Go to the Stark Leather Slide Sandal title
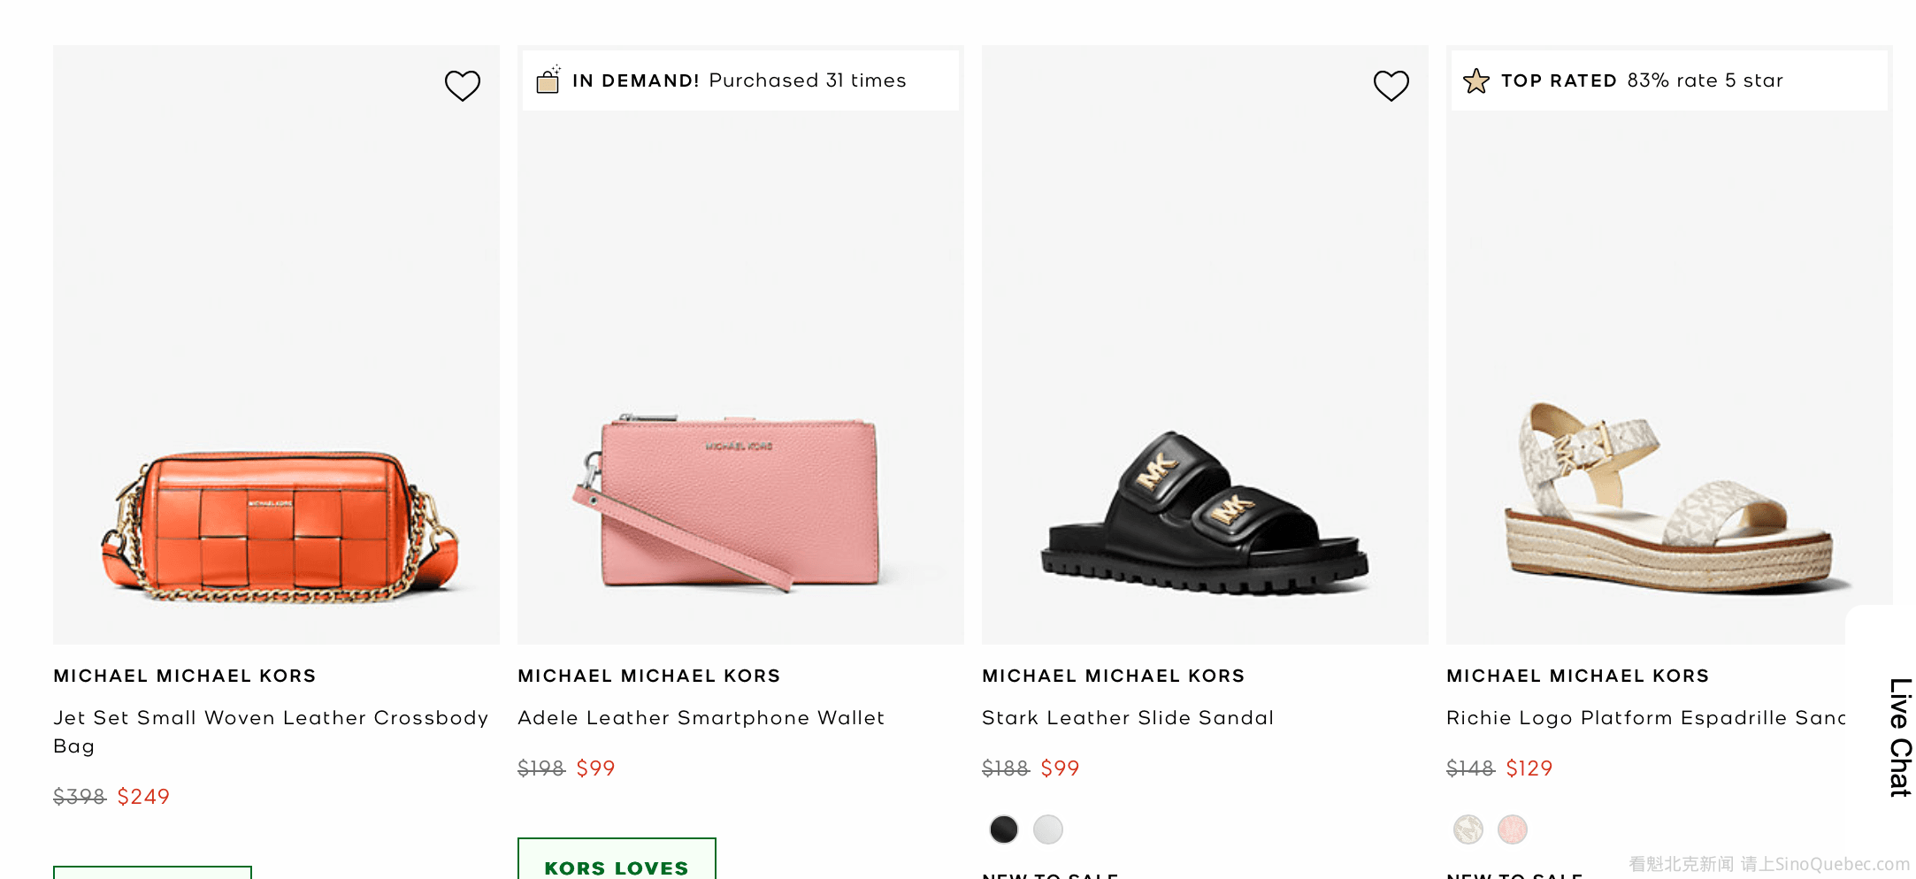 click(x=1128, y=718)
